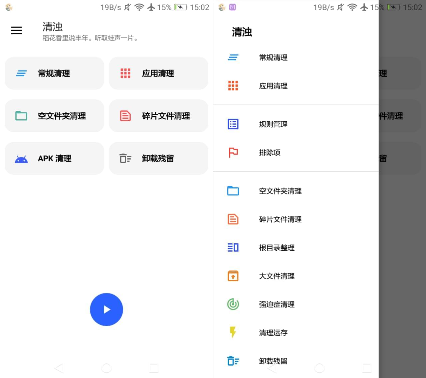Open APK 清理 card
Viewport: 426px width, 378px height.
click(54, 158)
